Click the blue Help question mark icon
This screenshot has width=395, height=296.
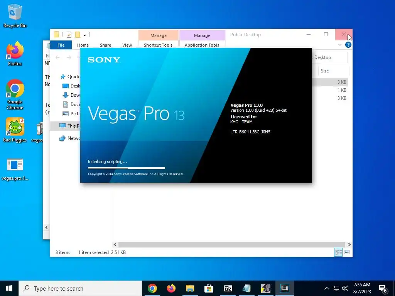click(348, 45)
